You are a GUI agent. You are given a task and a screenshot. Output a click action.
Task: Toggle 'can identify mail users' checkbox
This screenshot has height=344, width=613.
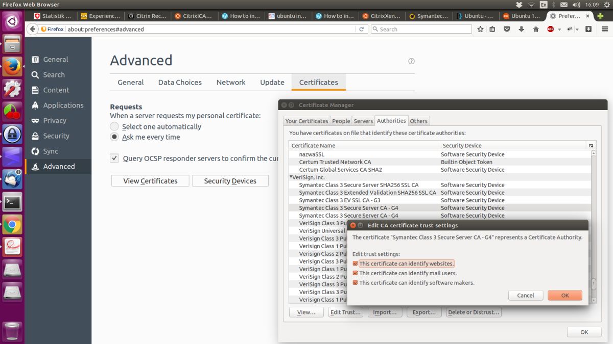[355, 273]
